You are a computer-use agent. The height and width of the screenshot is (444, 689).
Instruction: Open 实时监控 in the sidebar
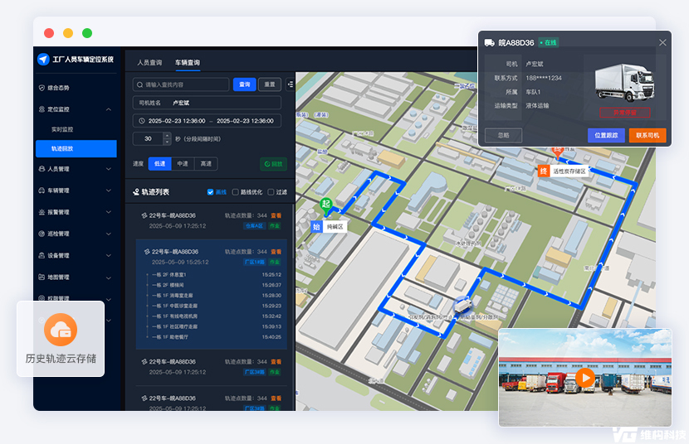(62, 129)
